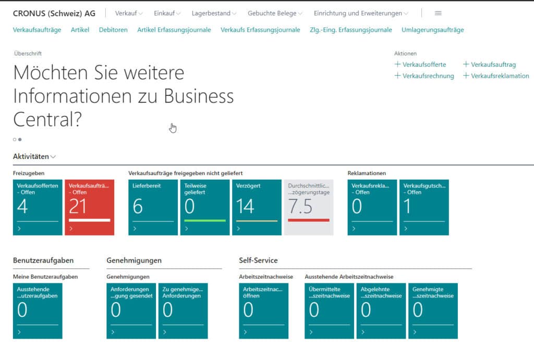Click the arrow on Genehmigte Arbeitszeitnachweise tile

[x=415, y=332]
